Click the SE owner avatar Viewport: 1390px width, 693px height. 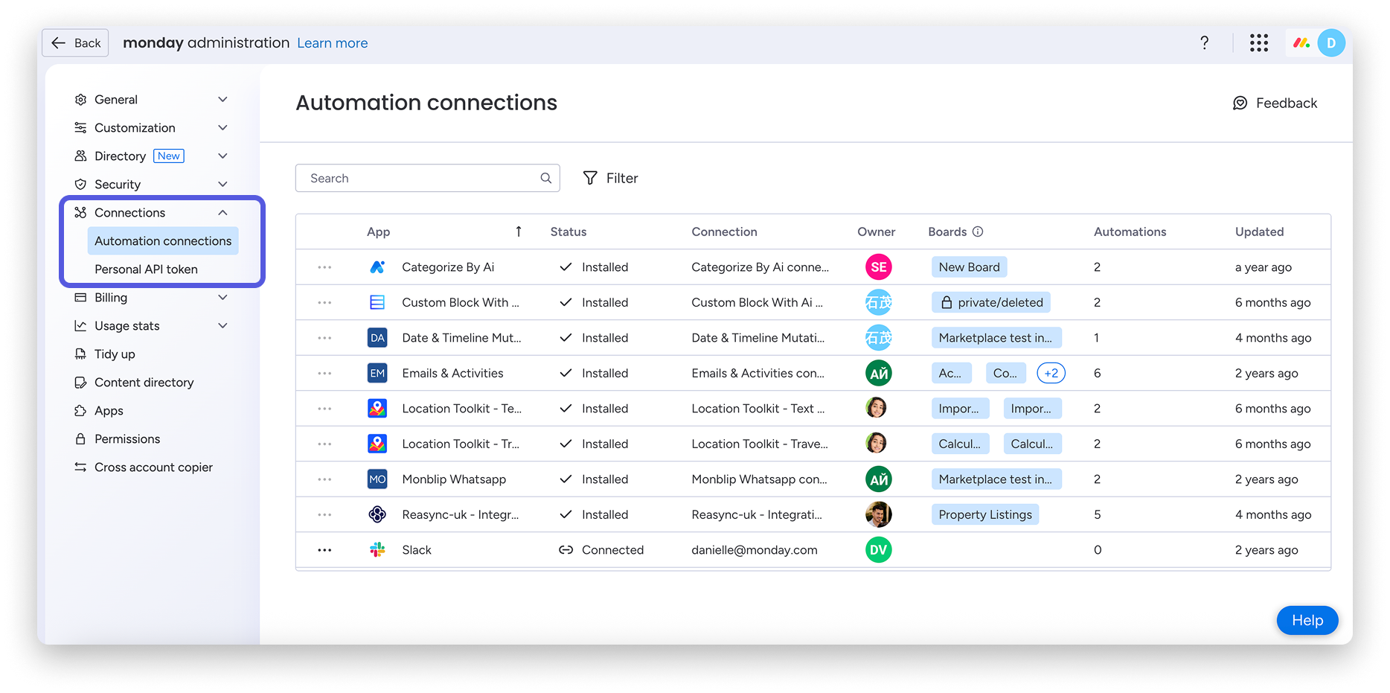coord(878,267)
